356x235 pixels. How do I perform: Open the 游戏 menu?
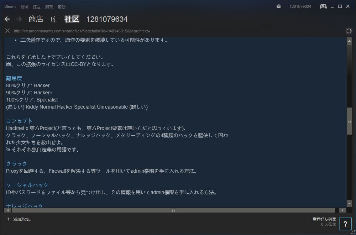click(x=49, y=7)
